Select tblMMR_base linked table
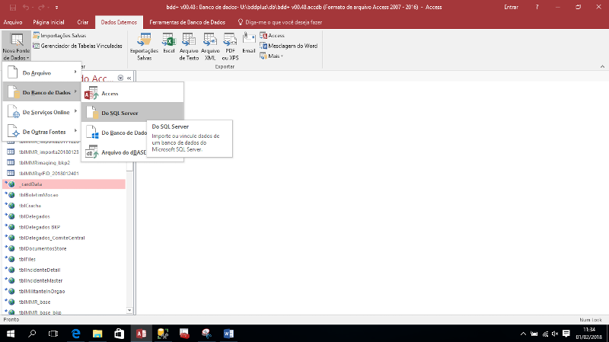 pyautogui.click(x=64, y=302)
